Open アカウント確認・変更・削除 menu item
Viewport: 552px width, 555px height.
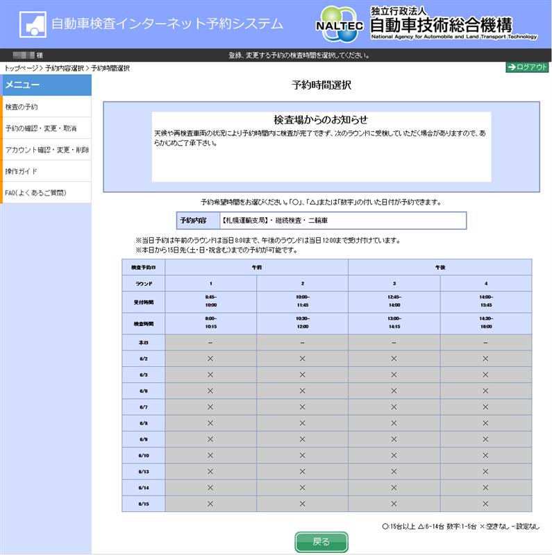coord(47,150)
